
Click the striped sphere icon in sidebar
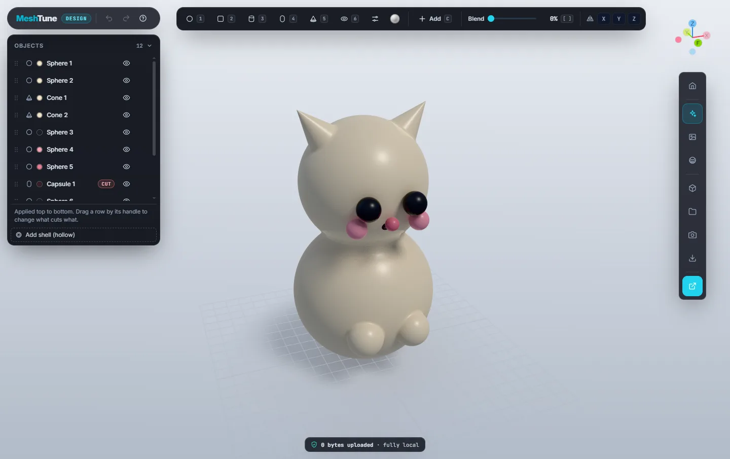(692, 160)
